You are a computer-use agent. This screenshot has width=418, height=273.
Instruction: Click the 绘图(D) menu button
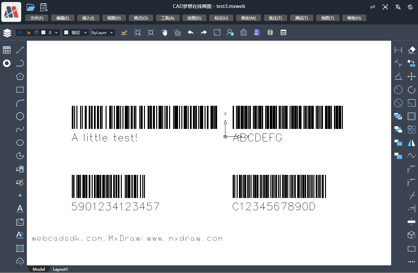tap(194, 18)
